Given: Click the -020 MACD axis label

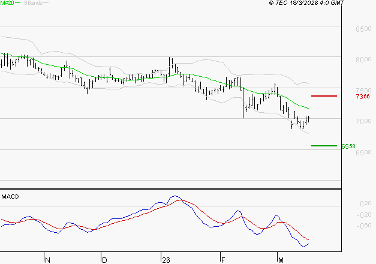Looking at the screenshot, I should (364, 215).
